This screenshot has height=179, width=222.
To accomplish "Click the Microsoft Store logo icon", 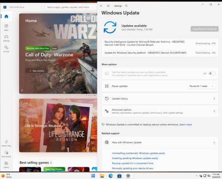I will pos(5,7).
